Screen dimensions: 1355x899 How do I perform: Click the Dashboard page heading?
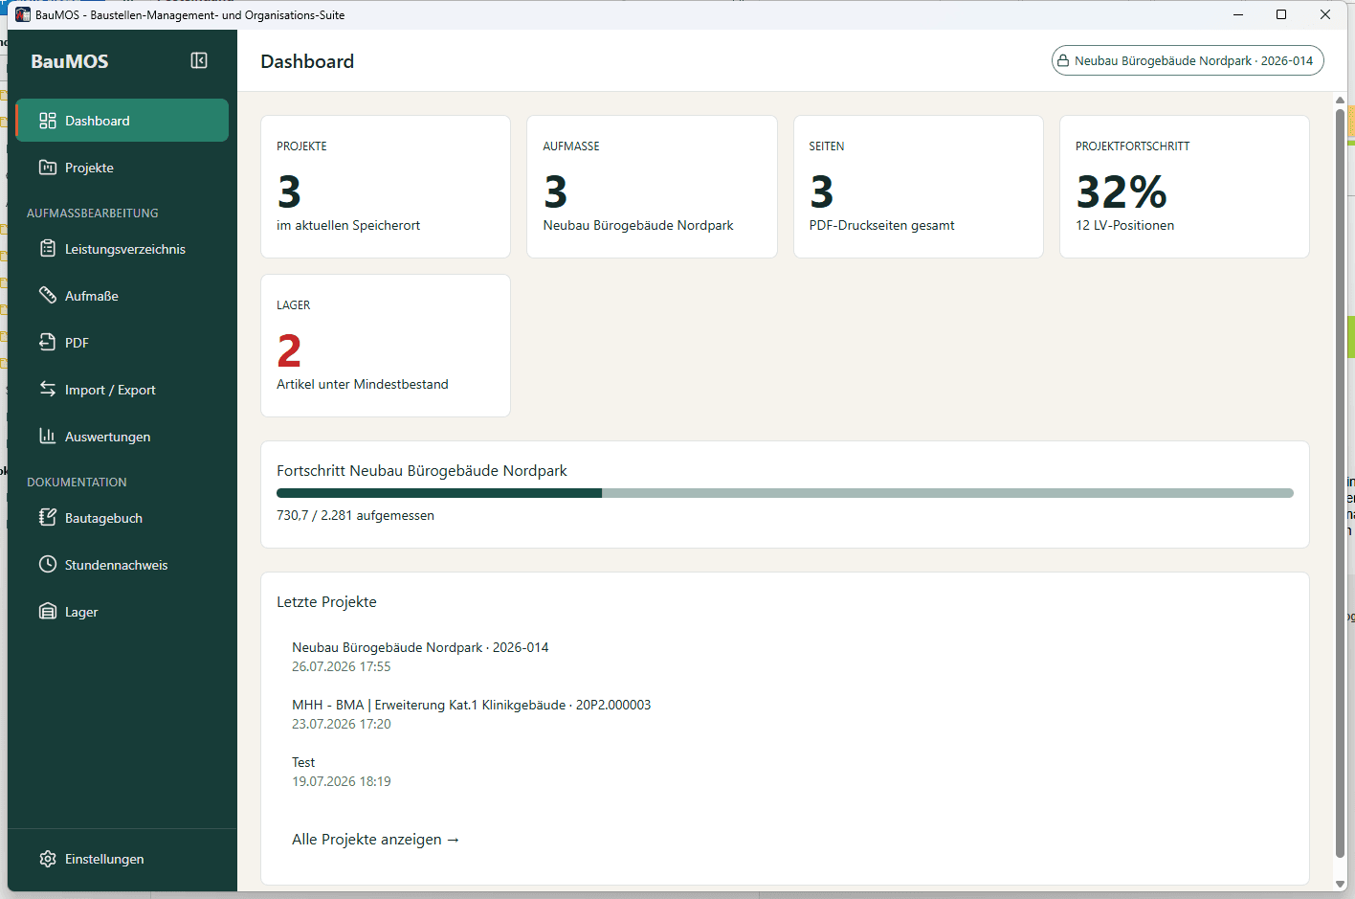(307, 61)
